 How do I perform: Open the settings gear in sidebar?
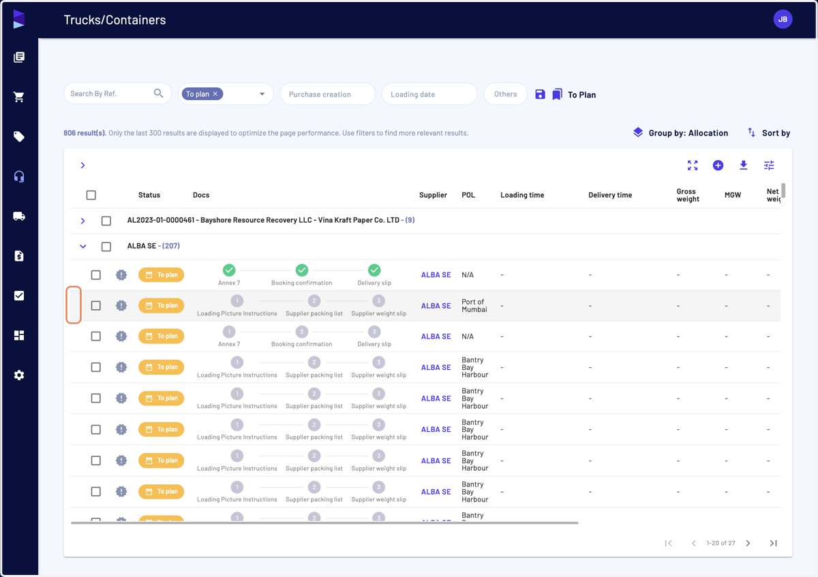point(19,375)
